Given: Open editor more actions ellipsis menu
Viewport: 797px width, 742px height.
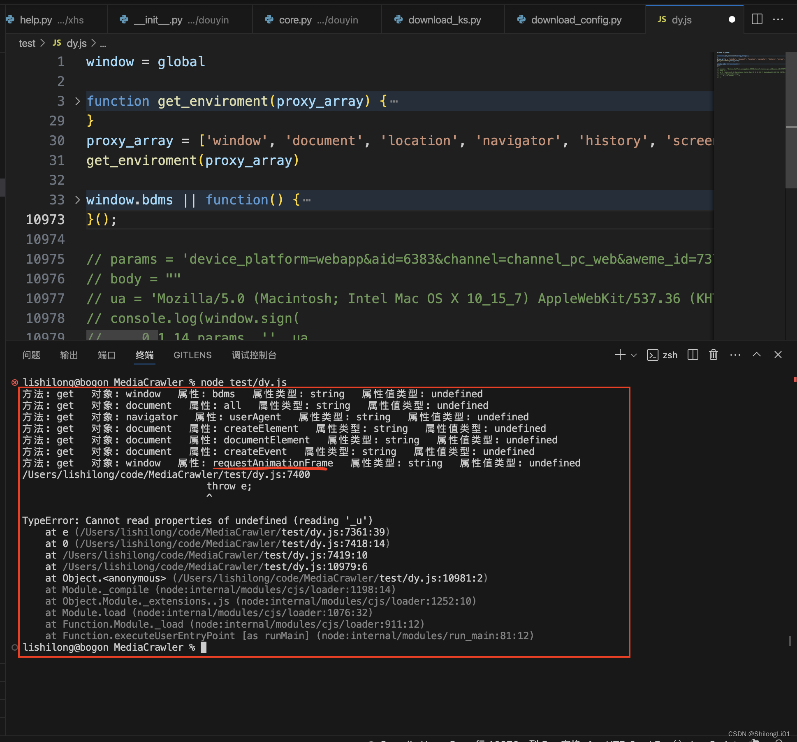Looking at the screenshot, I should click(x=778, y=19).
